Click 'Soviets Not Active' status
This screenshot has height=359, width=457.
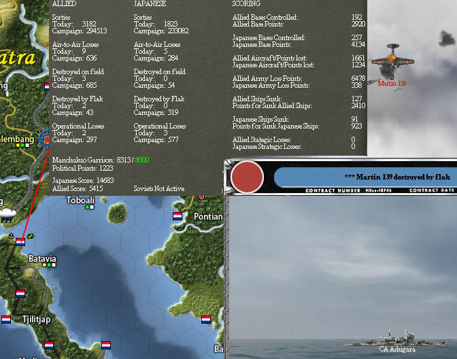click(x=159, y=188)
